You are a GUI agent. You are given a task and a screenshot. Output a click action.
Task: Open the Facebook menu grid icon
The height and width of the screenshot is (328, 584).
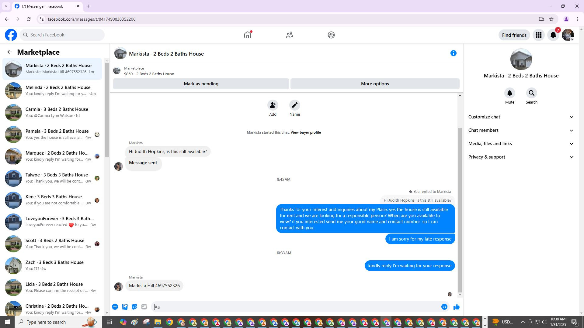[x=539, y=35]
